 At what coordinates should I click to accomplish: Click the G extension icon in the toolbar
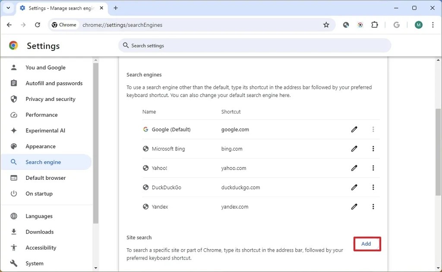click(x=396, y=25)
